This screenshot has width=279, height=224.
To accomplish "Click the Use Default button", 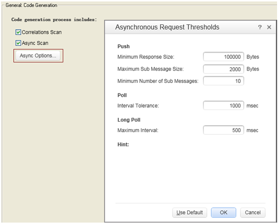I will pyautogui.click(x=190, y=212).
